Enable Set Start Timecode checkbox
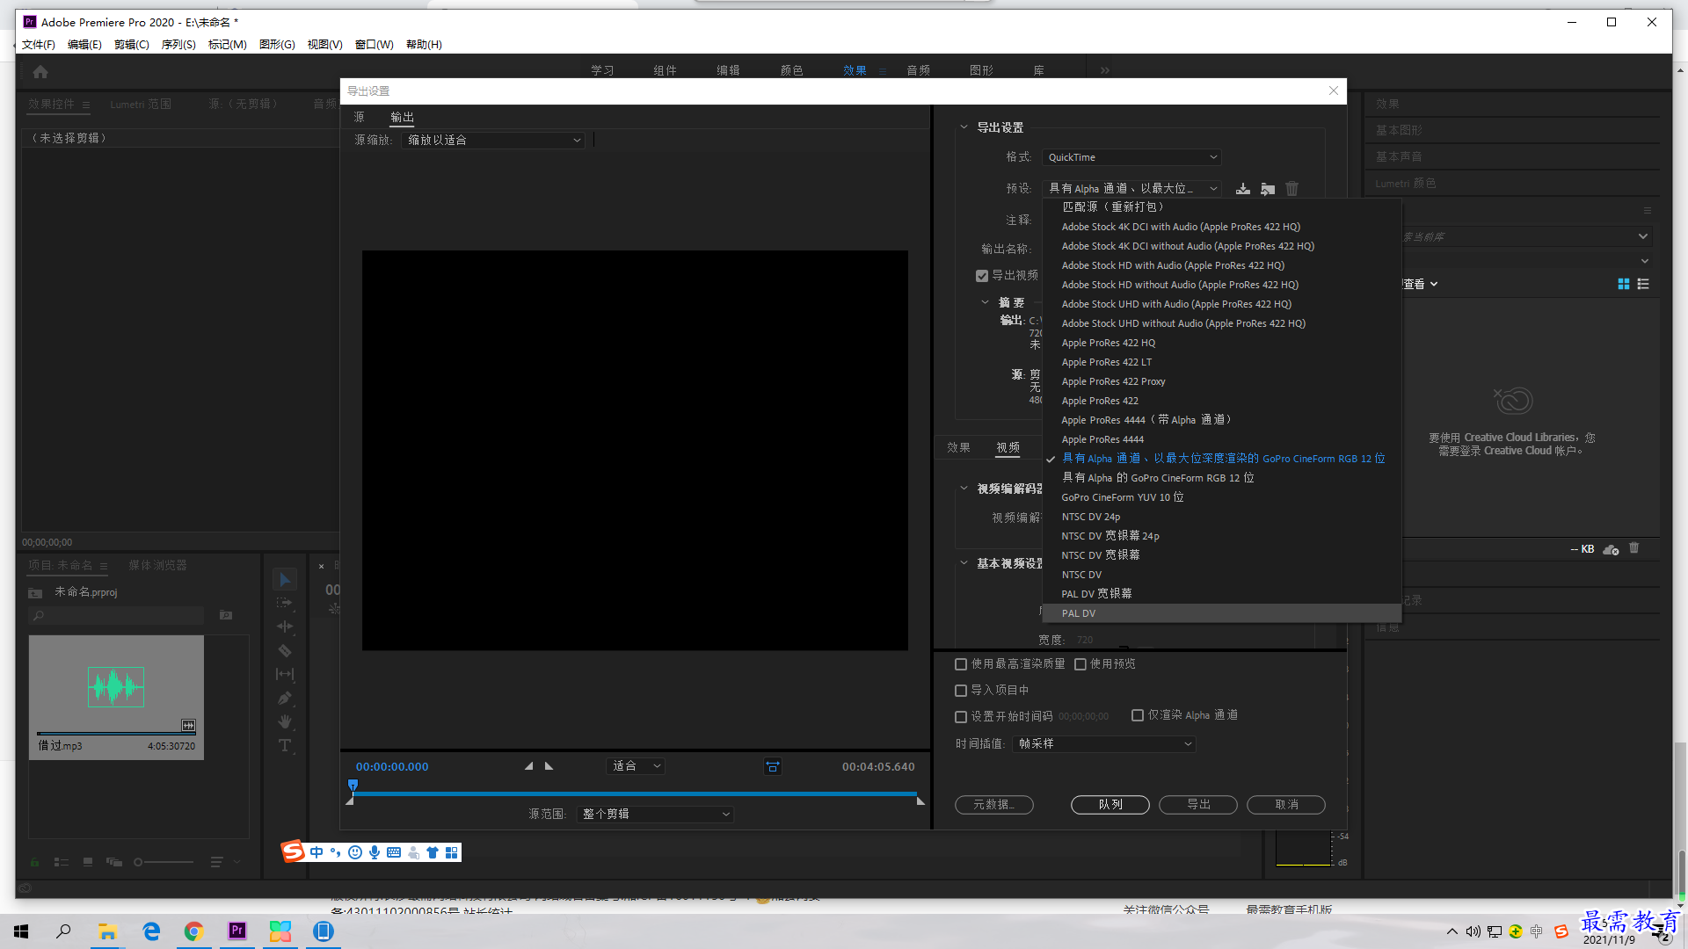The image size is (1688, 949). coord(961,717)
